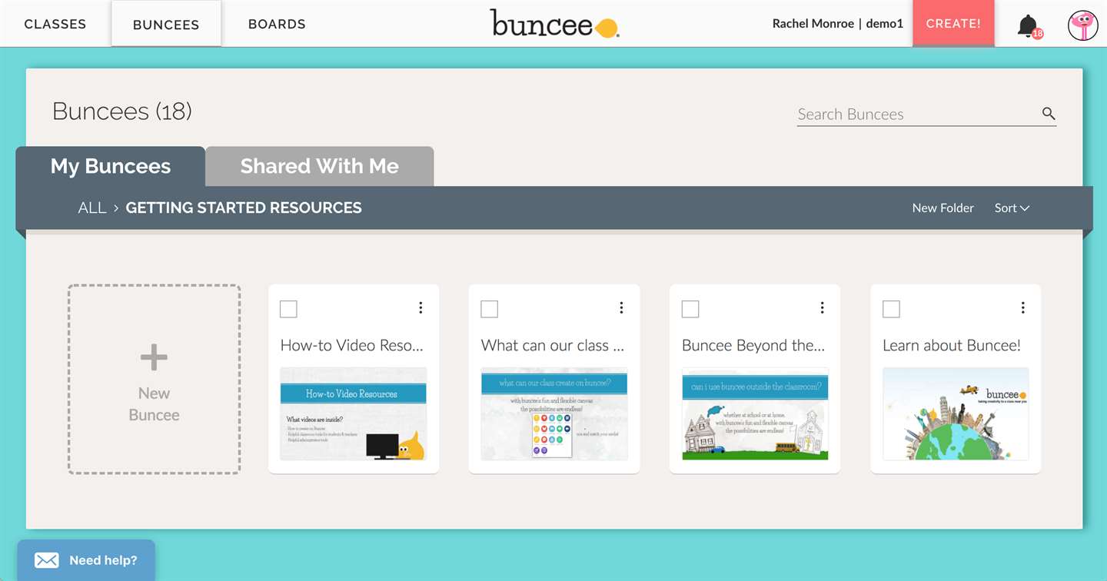Click the search magnifier icon
This screenshot has height=581, width=1107.
click(x=1049, y=114)
